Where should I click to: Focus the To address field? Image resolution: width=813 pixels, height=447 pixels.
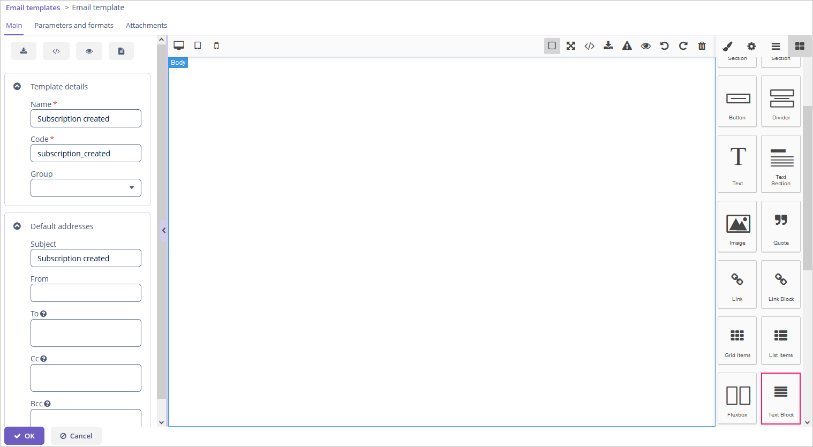click(86, 333)
